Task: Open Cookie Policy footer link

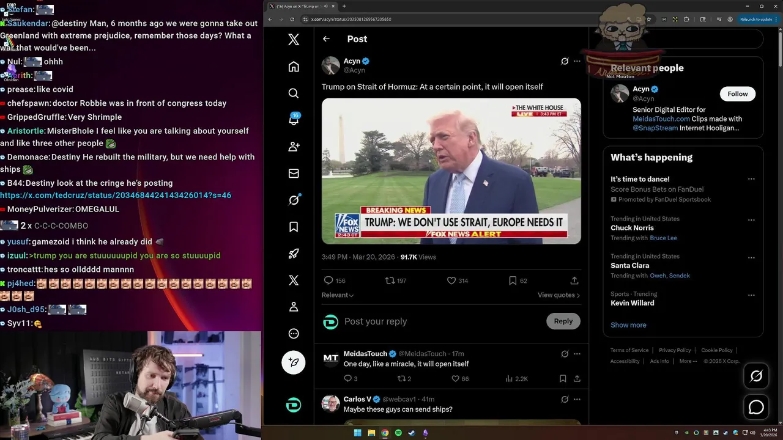Action: point(717,350)
